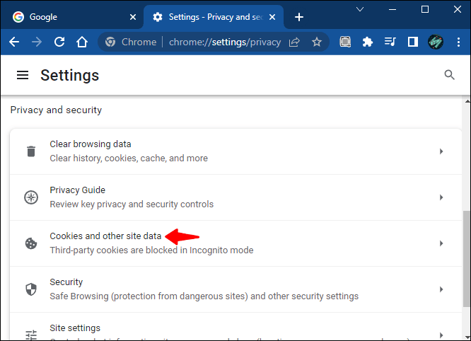Viewport: 471px width, 341px height.
Task: Click the address bar URL chrome://settings/privacy
Action: pos(225,42)
